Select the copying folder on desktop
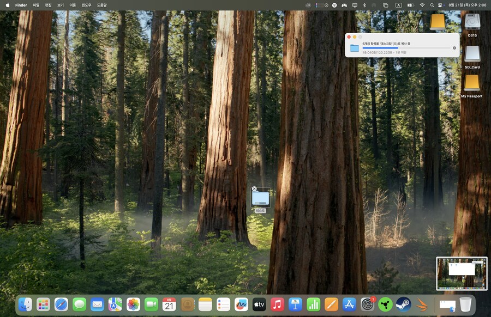The height and width of the screenshot is (317, 491). 261,198
